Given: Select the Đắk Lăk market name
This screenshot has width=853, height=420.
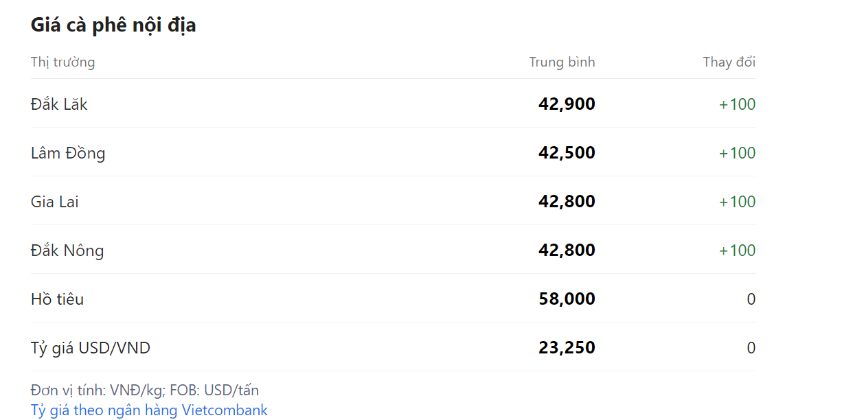Looking at the screenshot, I should coord(59,104).
